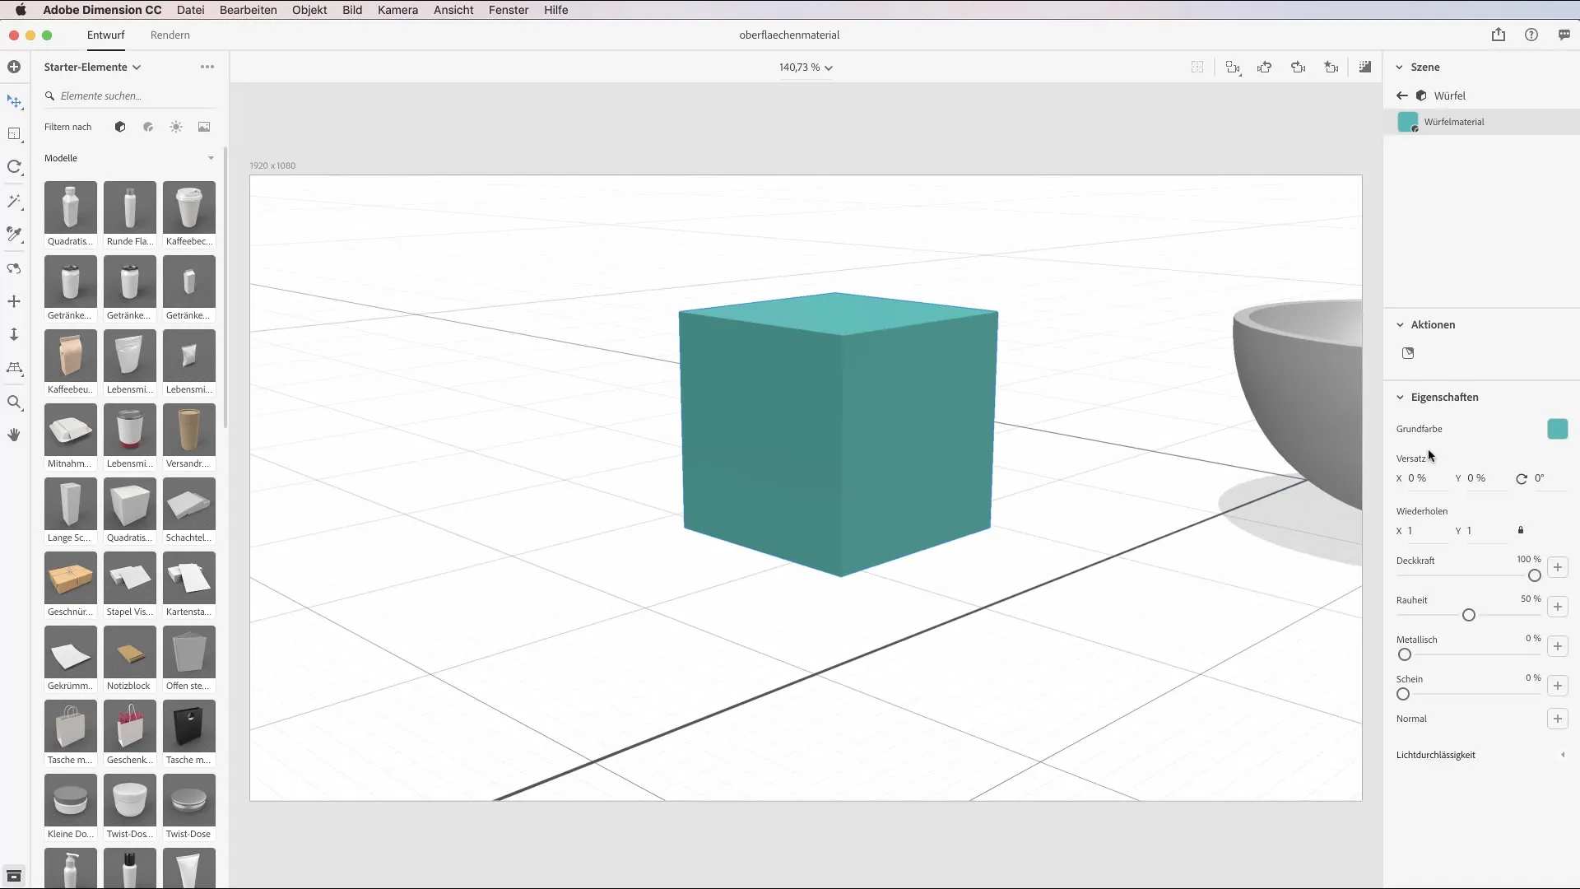The image size is (1580, 889).
Task: Select the Magic Wand tool
Action: coord(14,202)
